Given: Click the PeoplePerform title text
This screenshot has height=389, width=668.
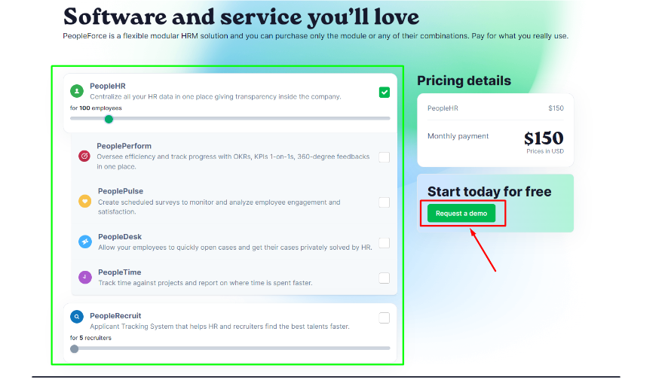Looking at the screenshot, I should click(124, 146).
